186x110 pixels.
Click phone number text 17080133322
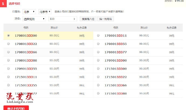pos(26,44)
